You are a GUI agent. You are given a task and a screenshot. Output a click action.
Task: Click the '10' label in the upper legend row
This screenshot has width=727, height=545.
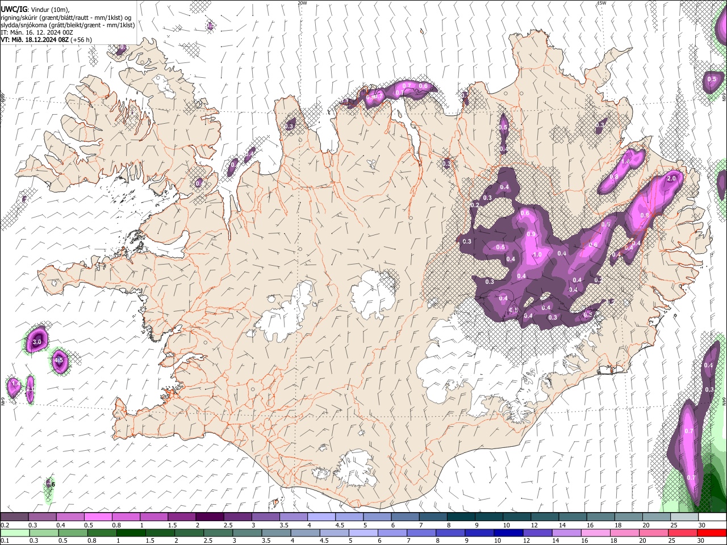pos(506,525)
